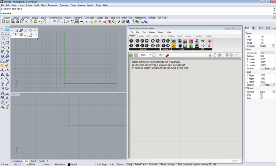The image size is (276, 166).
Task: Click the red car Named Views icon
Action: (82, 22)
